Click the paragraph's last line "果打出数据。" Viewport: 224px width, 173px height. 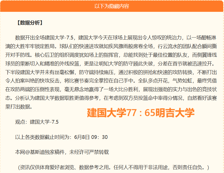tap(19, 107)
